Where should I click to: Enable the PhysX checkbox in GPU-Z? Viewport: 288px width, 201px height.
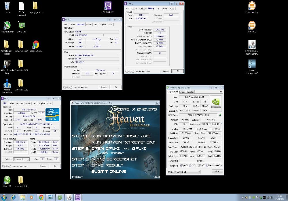(198, 165)
